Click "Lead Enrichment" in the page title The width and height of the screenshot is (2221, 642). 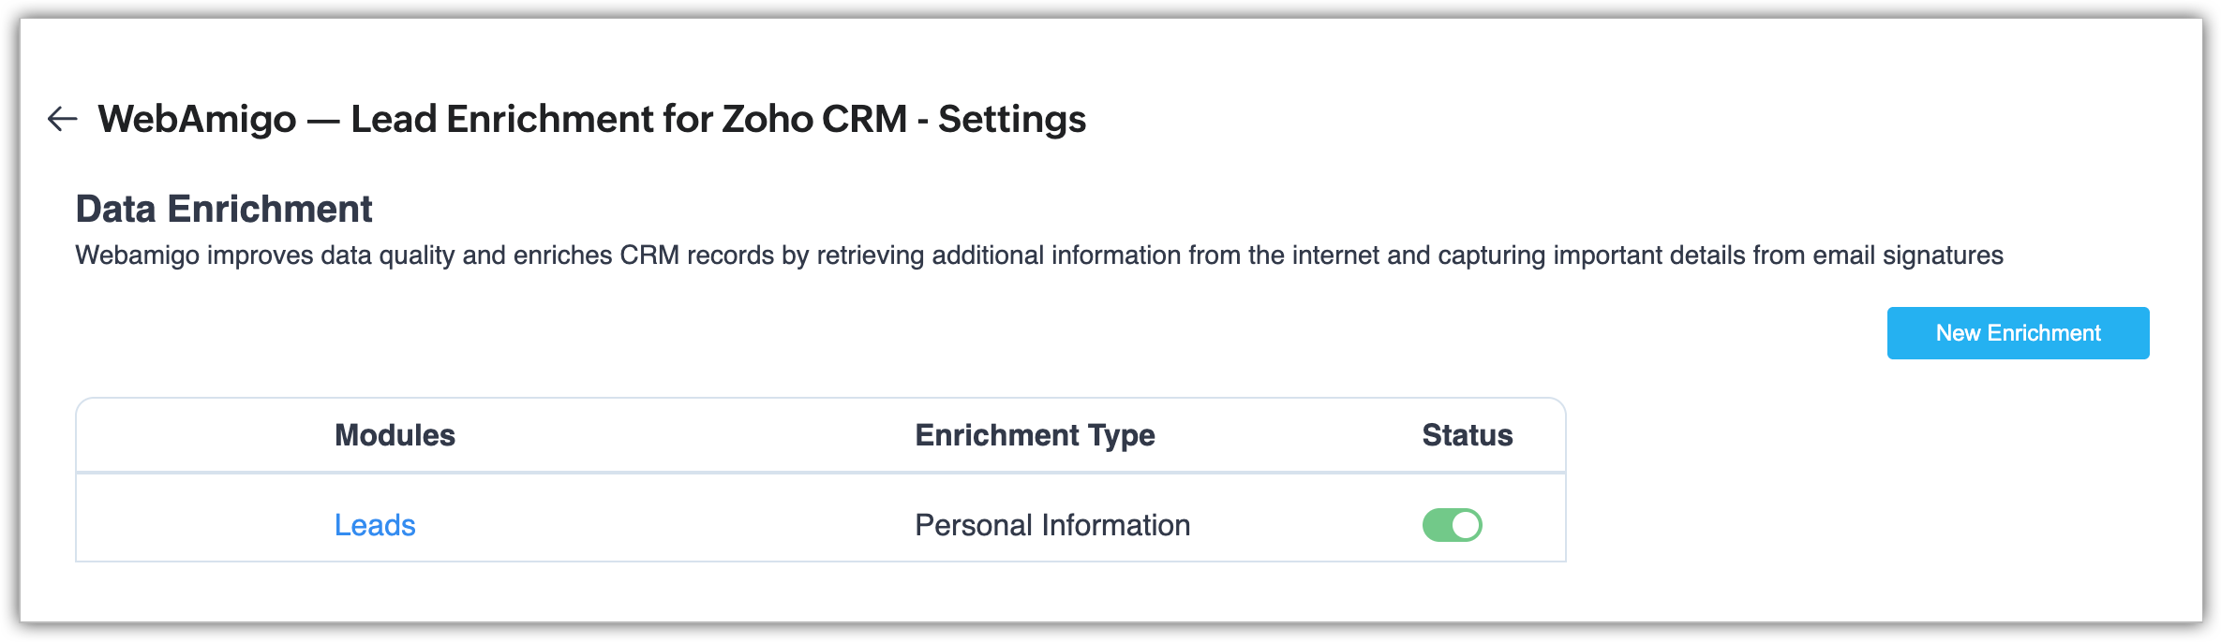[x=501, y=119]
